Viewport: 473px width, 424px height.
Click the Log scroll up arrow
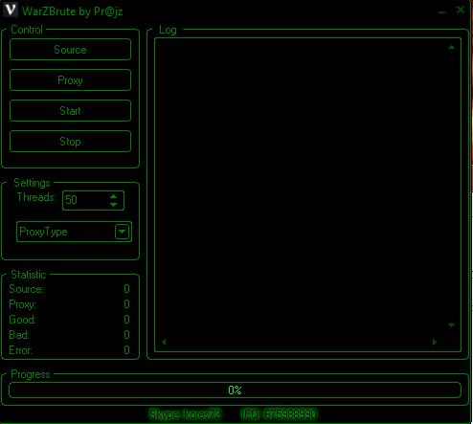point(451,47)
